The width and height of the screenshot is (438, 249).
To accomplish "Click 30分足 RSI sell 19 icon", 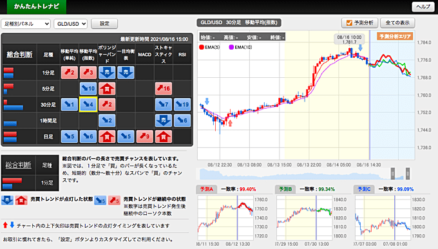I will click(182, 104).
